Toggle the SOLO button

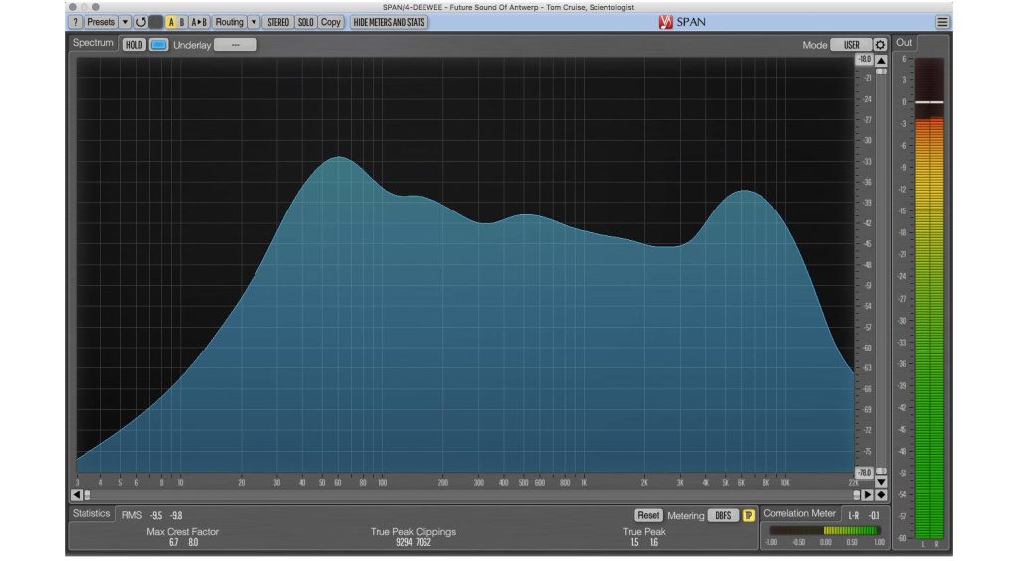click(305, 22)
